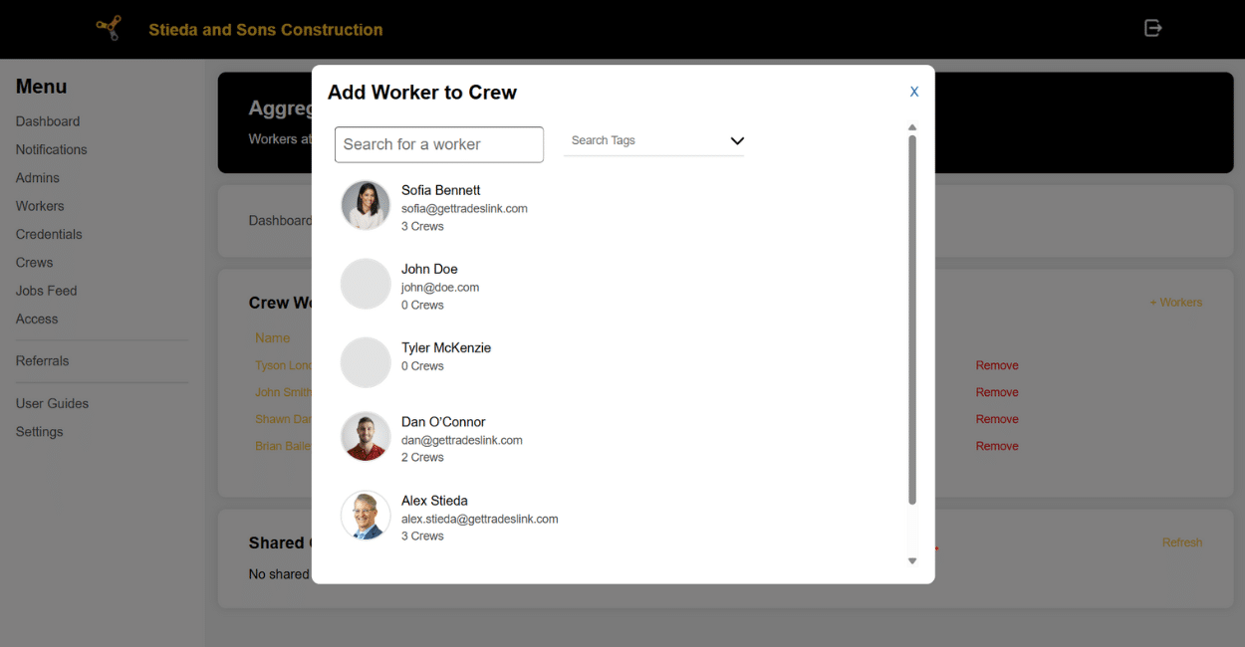Choose worker name Tyler McKenzie
The image size is (1245, 647).
coord(446,347)
